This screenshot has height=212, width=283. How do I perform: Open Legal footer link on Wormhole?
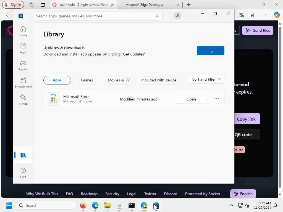(132, 194)
